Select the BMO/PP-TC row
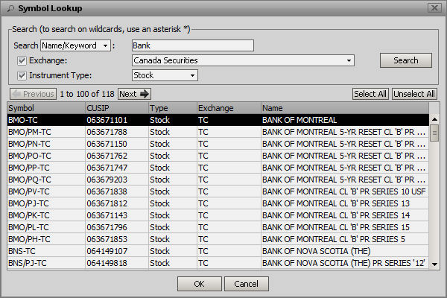 (x=218, y=168)
